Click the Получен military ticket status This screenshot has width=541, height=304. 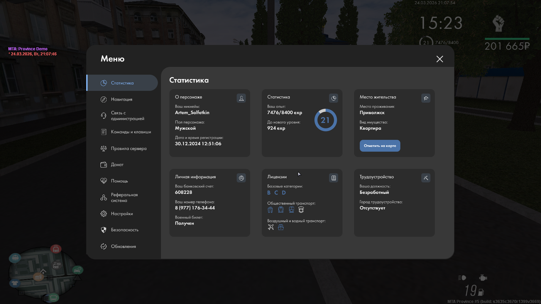click(x=185, y=223)
